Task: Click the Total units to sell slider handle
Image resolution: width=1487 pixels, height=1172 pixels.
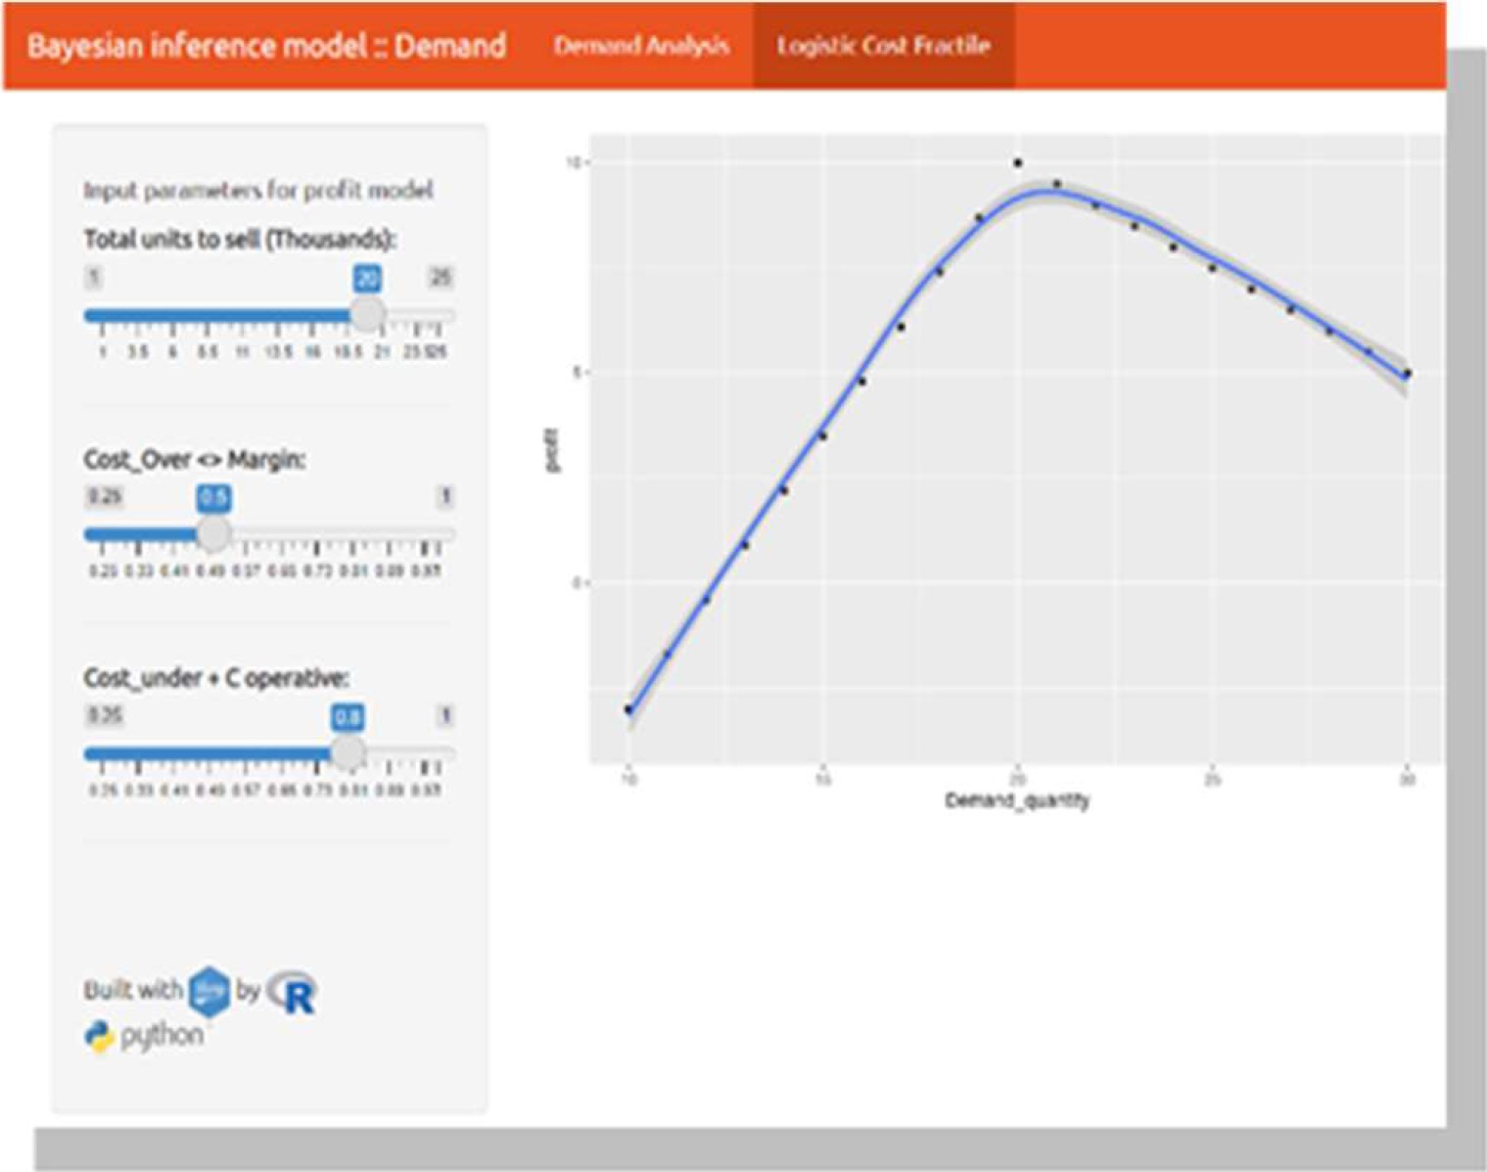Action: [x=367, y=314]
